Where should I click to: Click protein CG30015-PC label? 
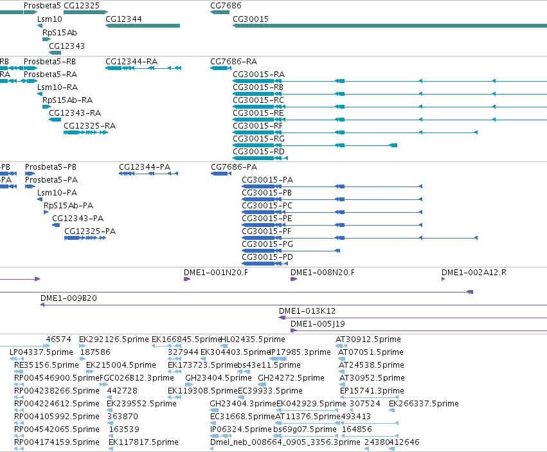tap(267, 206)
